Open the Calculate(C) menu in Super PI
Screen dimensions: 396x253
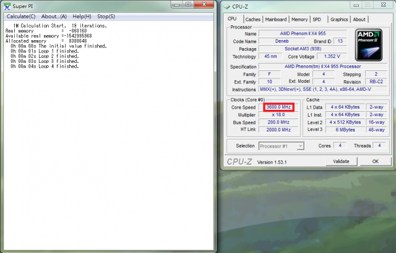(x=21, y=17)
